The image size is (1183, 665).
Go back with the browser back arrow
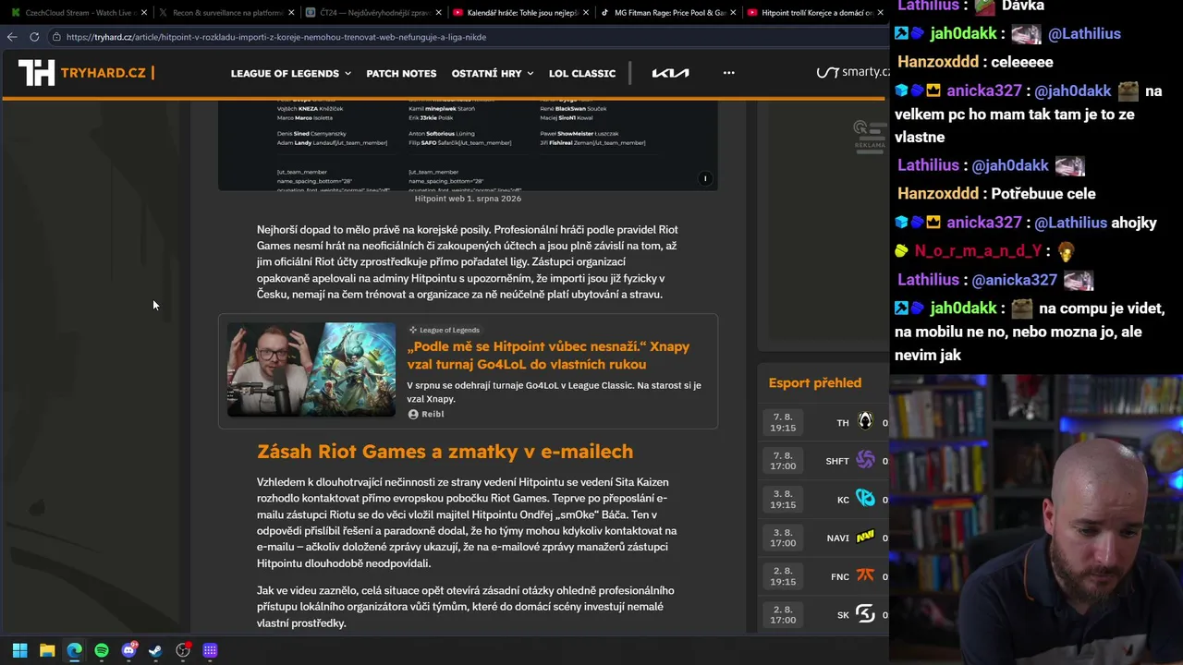[x=12, y=37]
